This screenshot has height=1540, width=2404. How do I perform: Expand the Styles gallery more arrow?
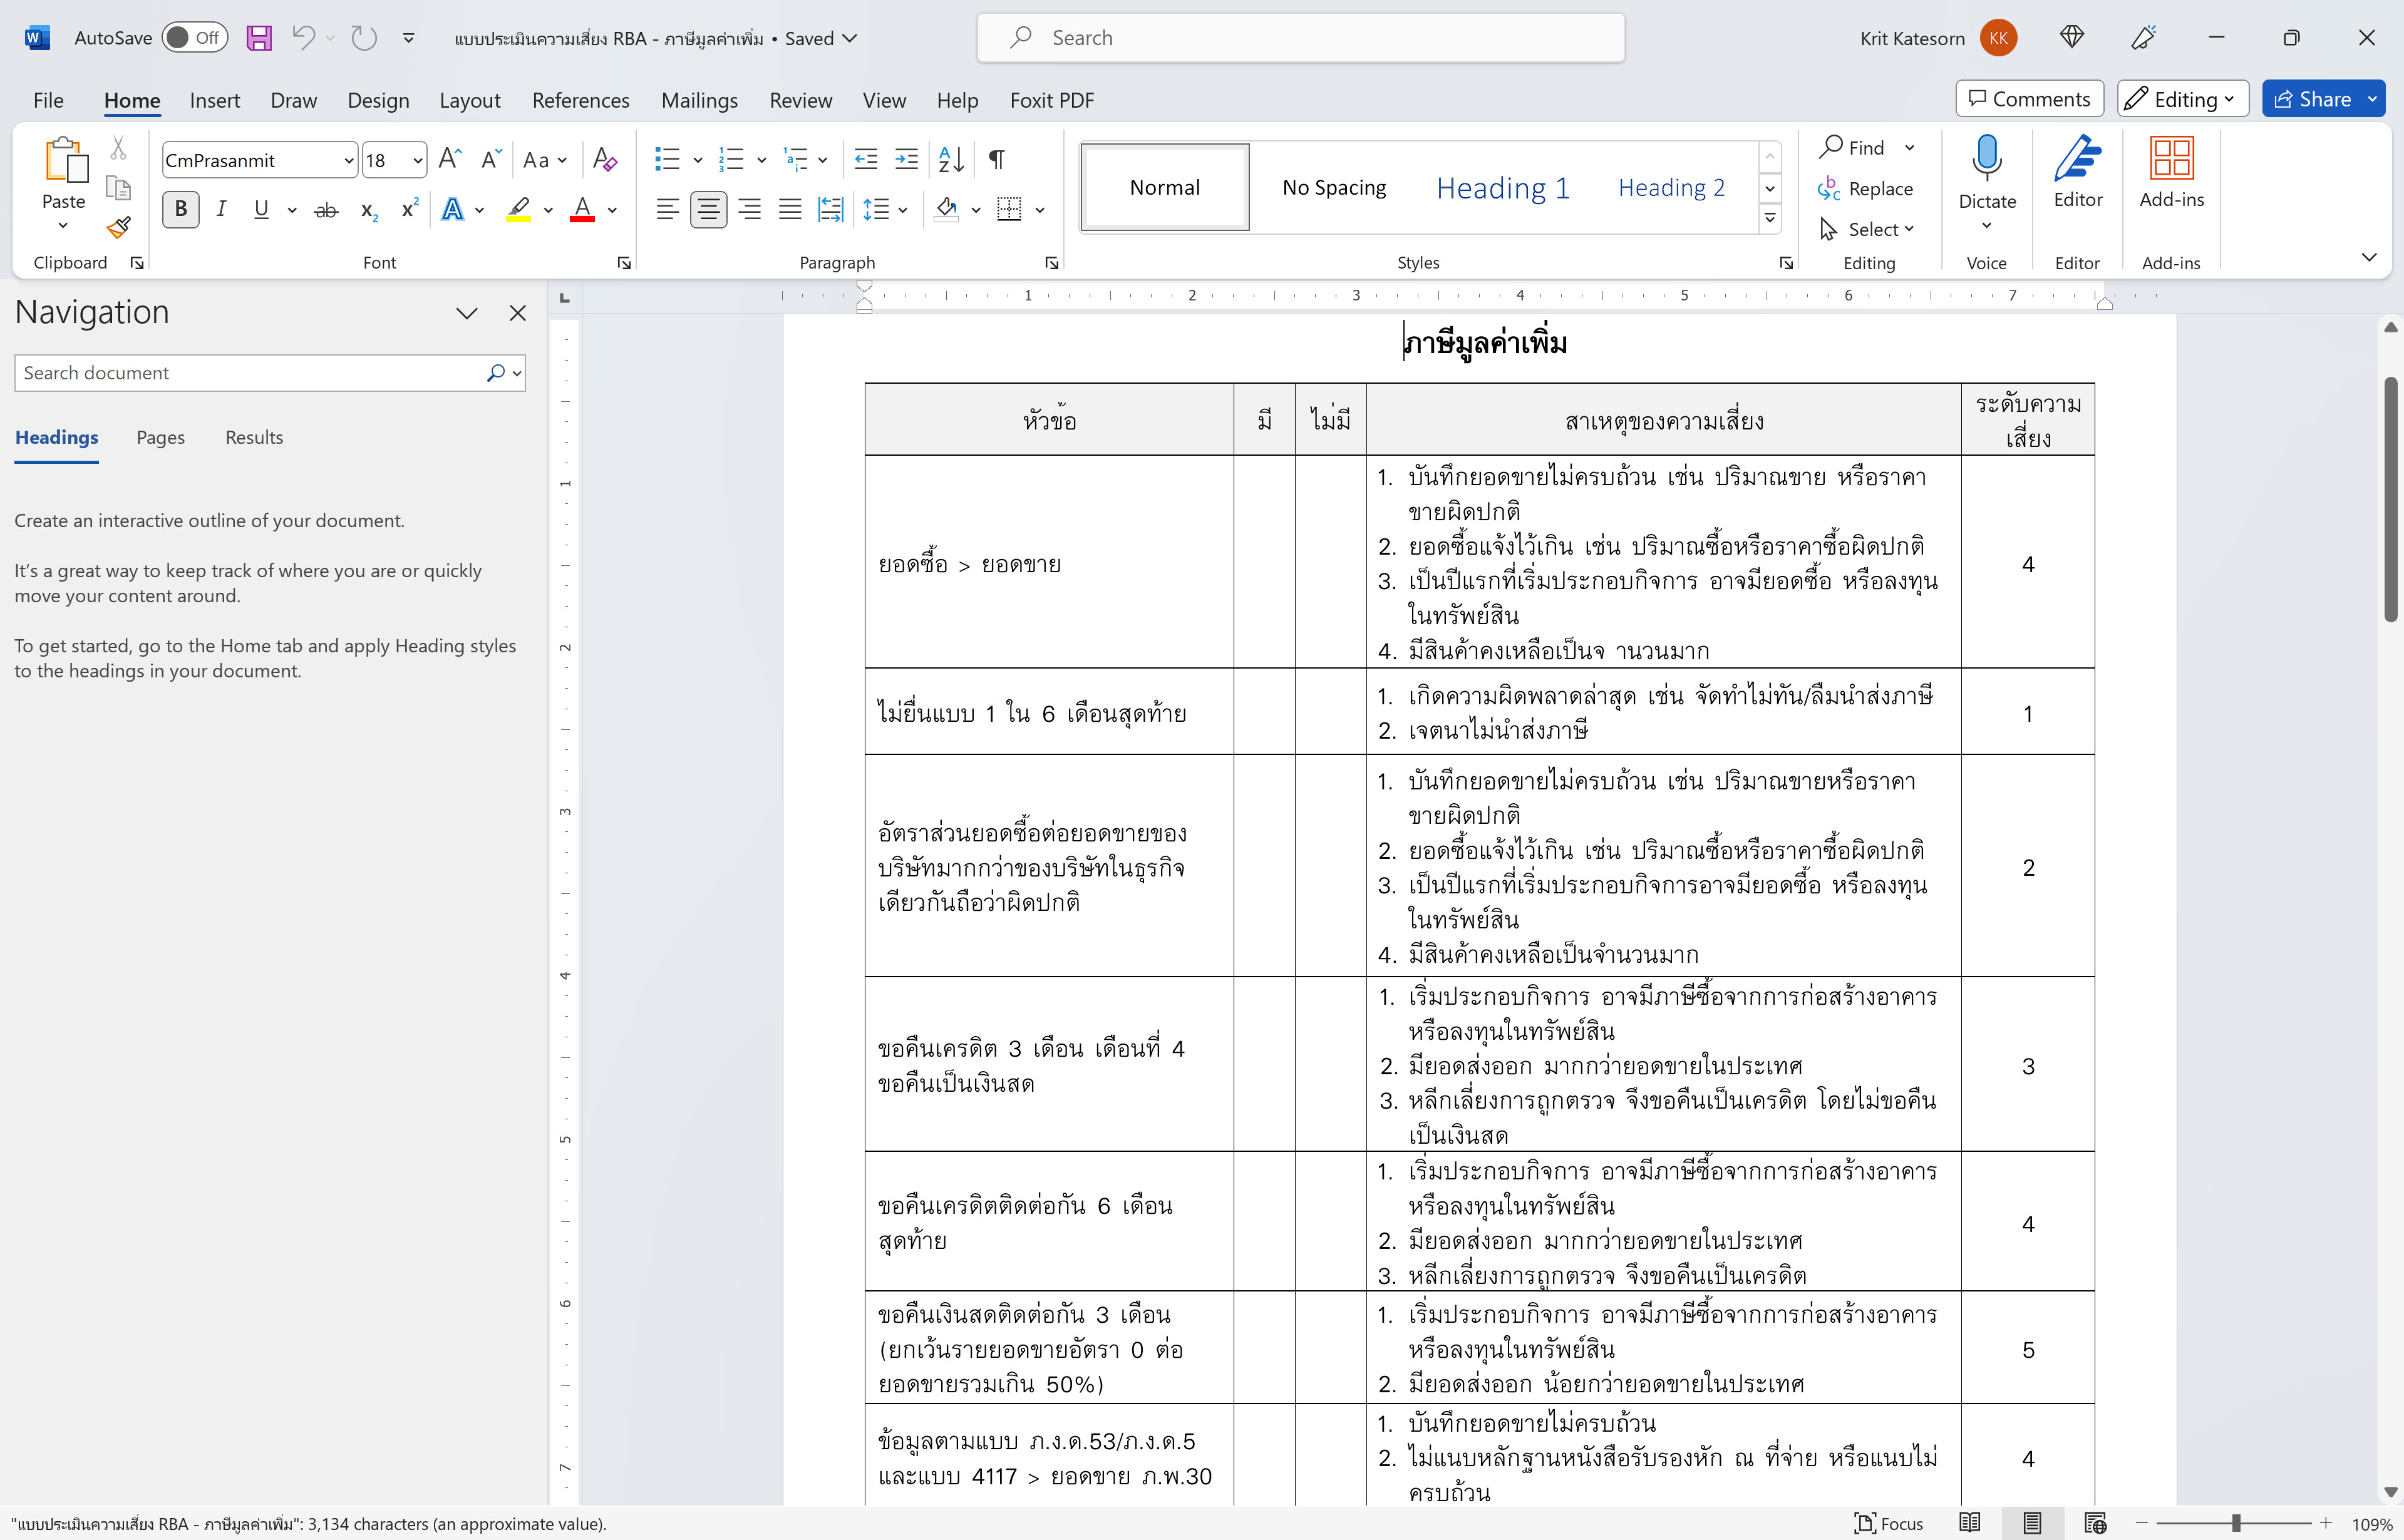[1770, 218]
